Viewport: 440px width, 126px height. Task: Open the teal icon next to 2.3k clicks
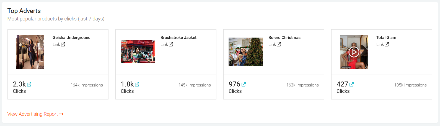(29, 84)
